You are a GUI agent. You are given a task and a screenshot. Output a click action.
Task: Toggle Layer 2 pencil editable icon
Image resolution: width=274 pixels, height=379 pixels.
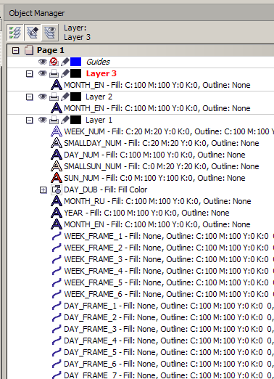65,97
